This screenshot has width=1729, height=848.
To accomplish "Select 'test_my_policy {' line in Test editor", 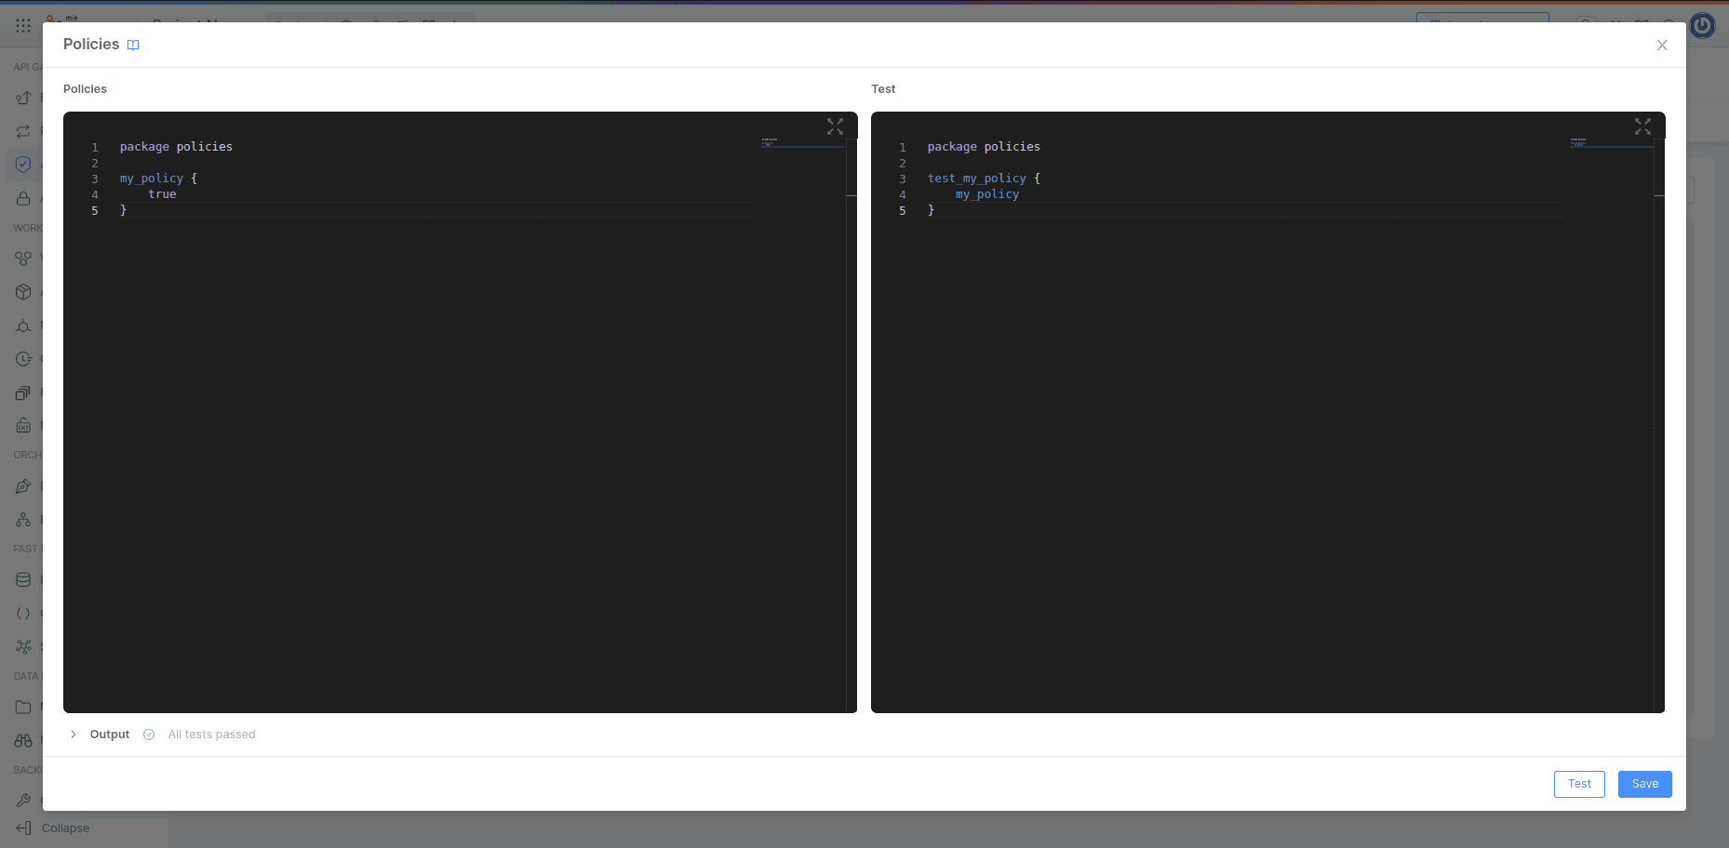I will (x=984, y=179).
